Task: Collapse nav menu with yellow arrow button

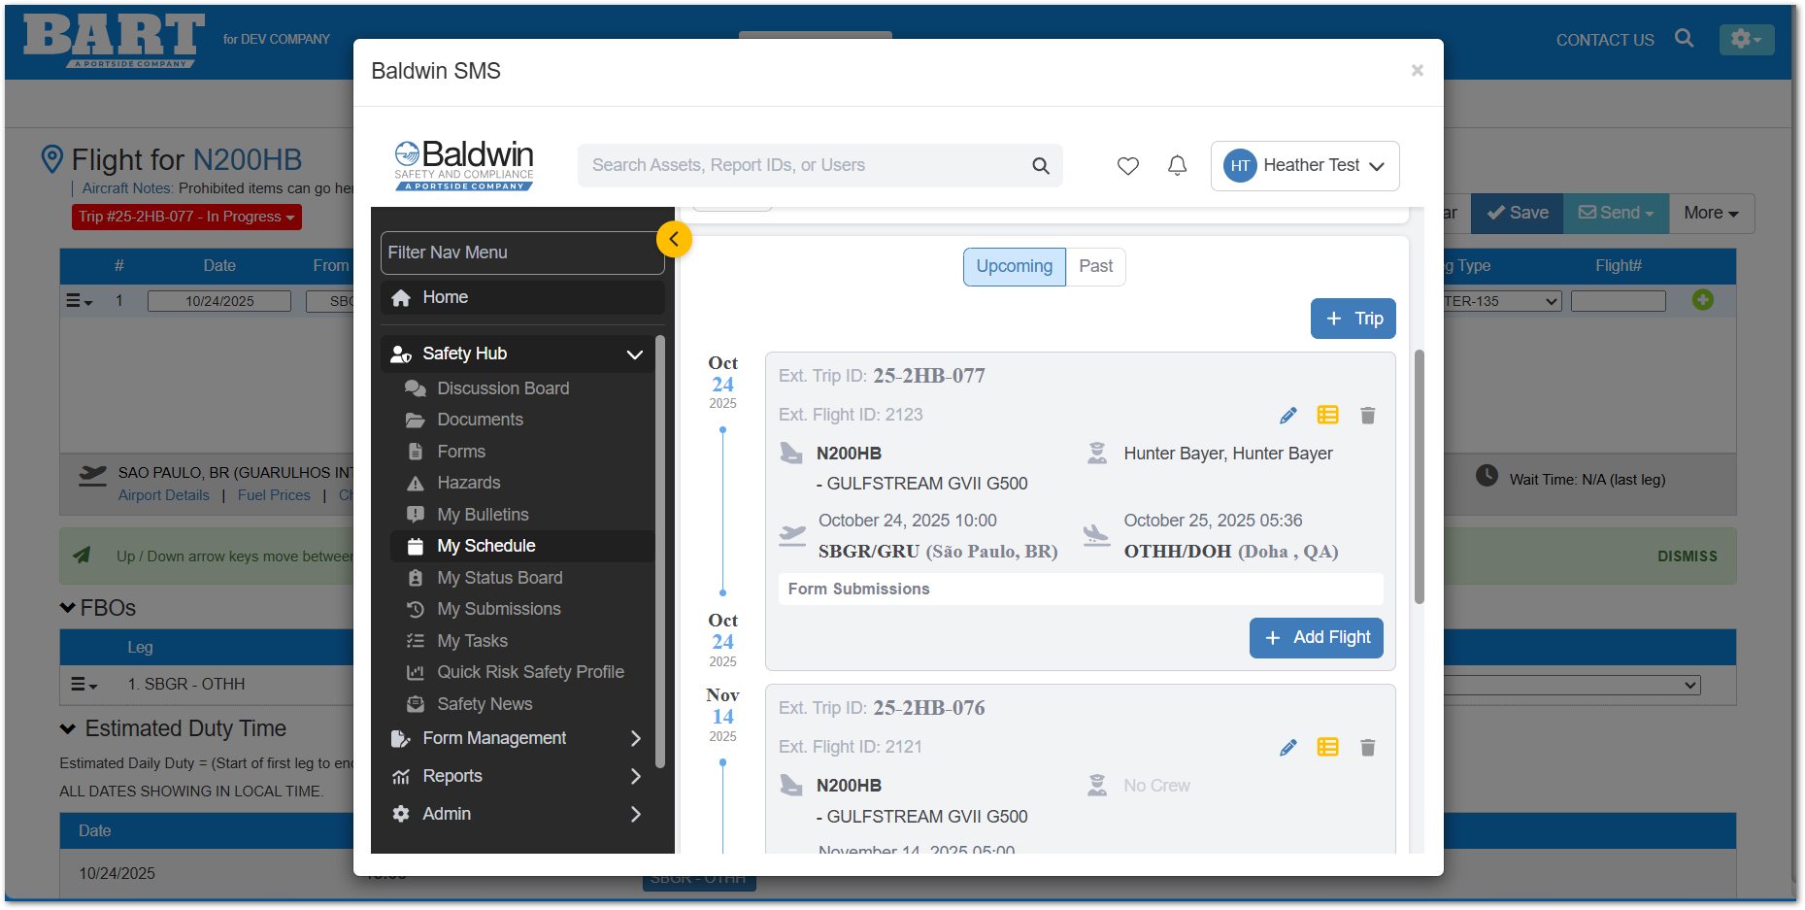Action: [x=674, y=239]
